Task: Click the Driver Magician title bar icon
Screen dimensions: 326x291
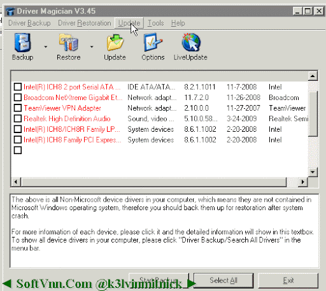Action: 10,11
